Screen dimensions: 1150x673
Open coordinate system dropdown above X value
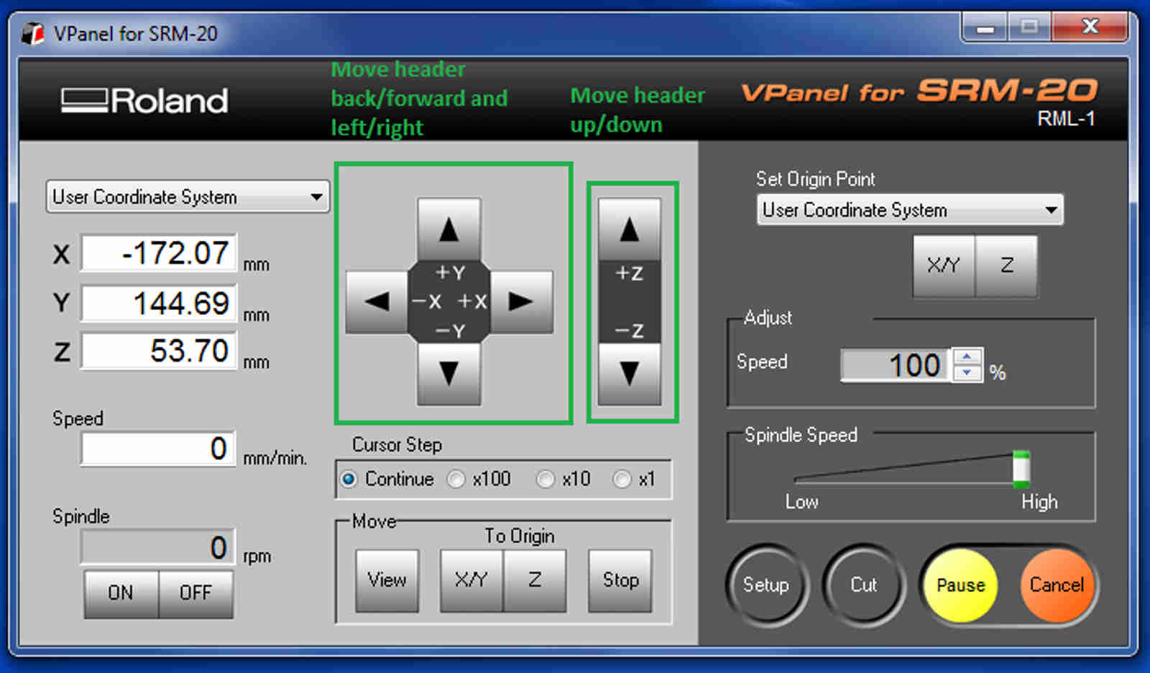(x=188, y=196)
